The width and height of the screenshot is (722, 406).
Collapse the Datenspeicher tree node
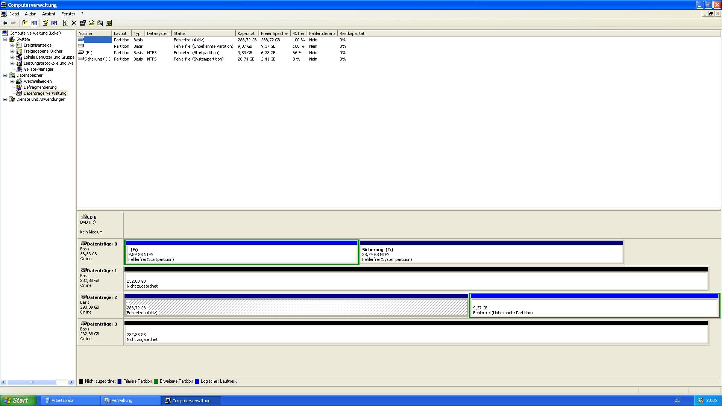(5, 75)
